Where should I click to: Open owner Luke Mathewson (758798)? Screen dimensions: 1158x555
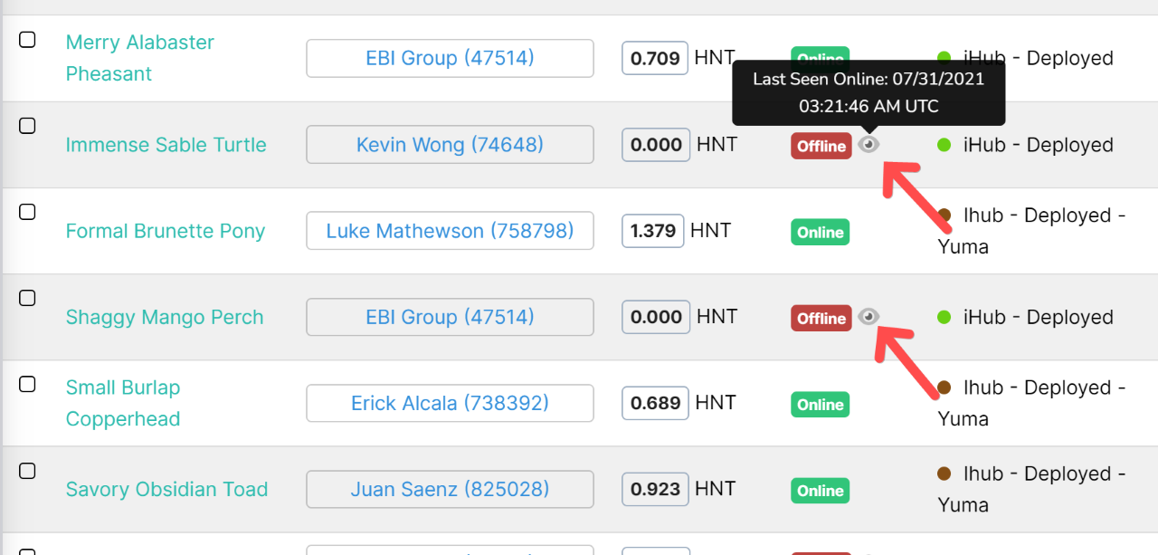[x=450, y=231]
